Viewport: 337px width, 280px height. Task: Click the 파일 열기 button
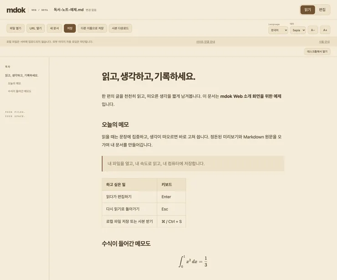(x=15, y=28)
